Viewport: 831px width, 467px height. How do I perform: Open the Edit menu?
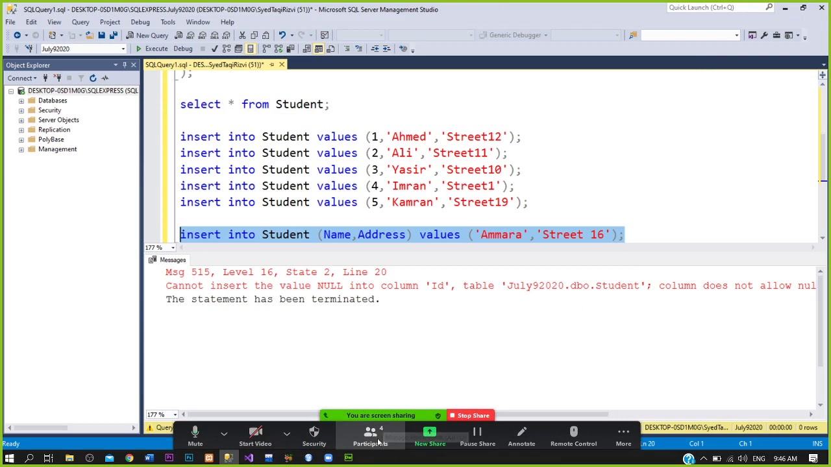pyautogui.click(x=31, y=22)
